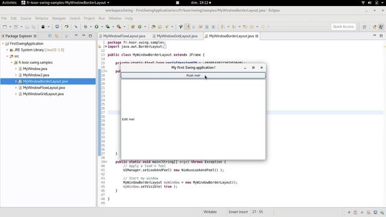The image size is (386, 217).
Task: Click the Open Perspective icon
Action: [364, 27]
